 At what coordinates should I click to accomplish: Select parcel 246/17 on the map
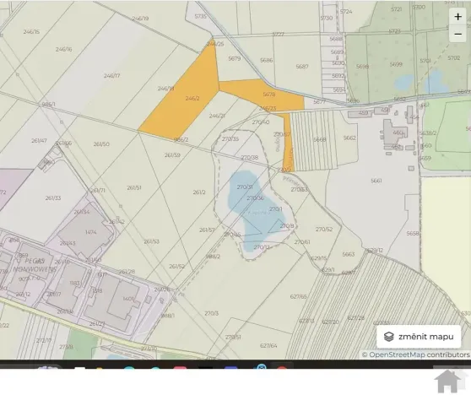pyautogui.click(x=111, y=76)
